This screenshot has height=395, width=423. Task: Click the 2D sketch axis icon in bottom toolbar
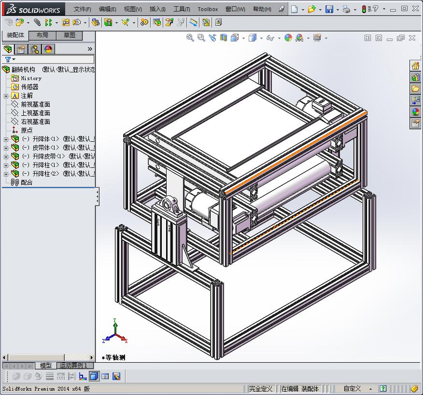coord(83,376)
